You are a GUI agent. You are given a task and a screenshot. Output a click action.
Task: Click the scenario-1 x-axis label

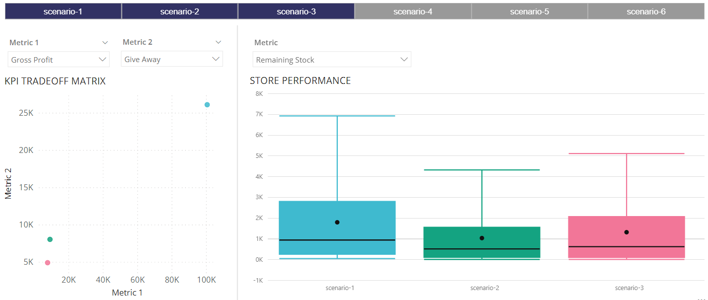pos(340,288)
